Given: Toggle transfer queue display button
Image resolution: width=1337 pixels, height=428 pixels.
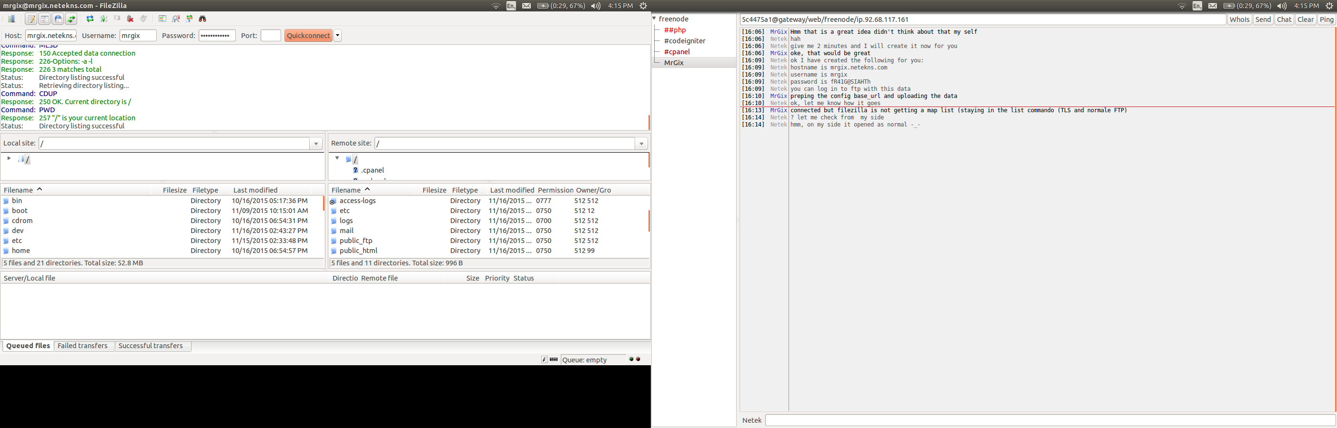Looking at the screenshot, I should pyautogui.click(x=71, y=19).
